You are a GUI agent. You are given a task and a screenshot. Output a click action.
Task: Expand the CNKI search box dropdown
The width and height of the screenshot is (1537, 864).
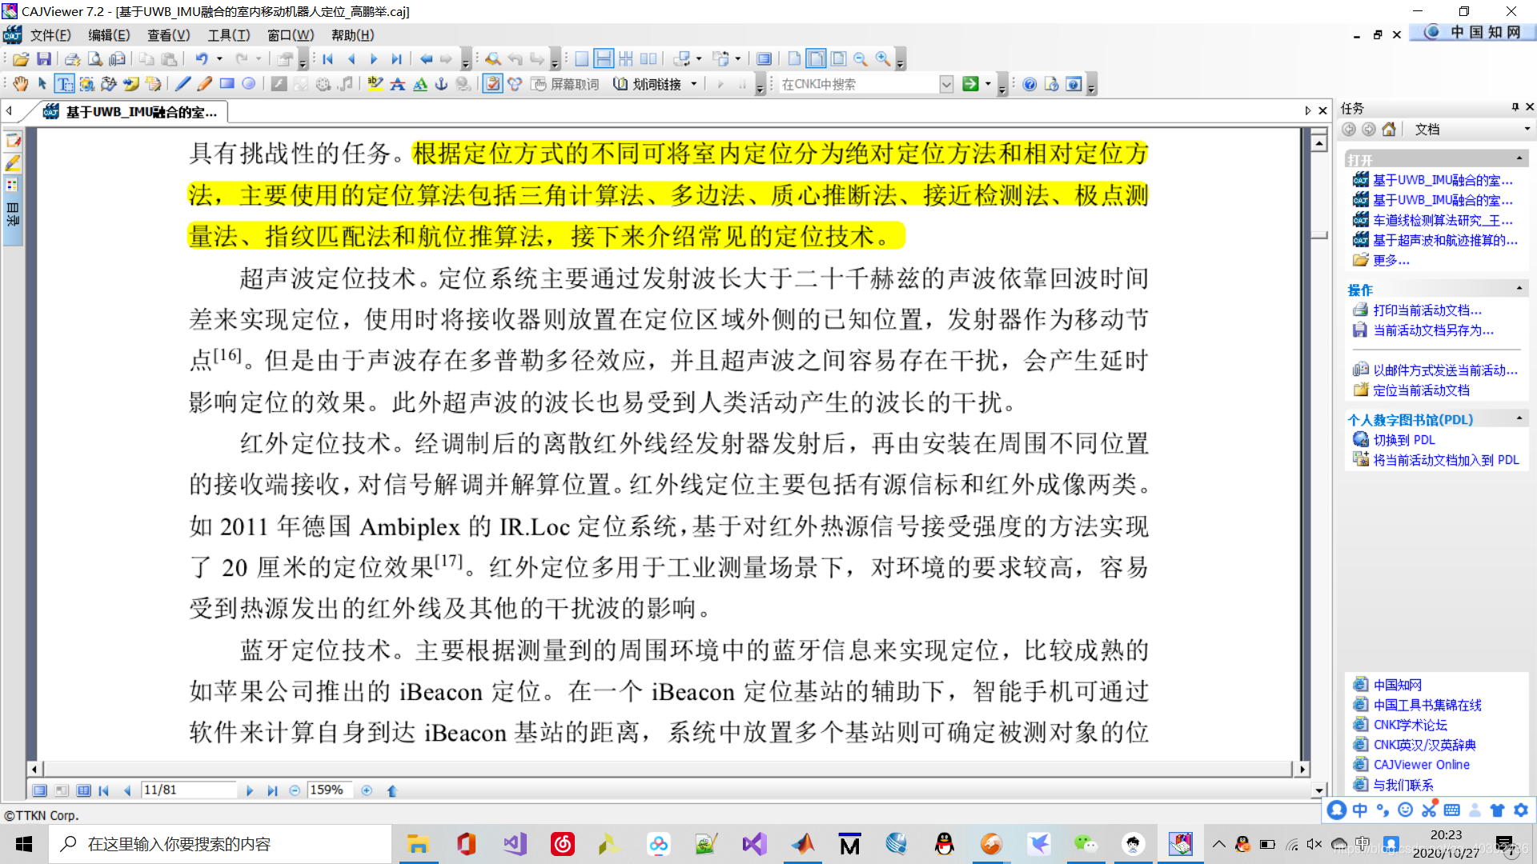click(946, 84)
